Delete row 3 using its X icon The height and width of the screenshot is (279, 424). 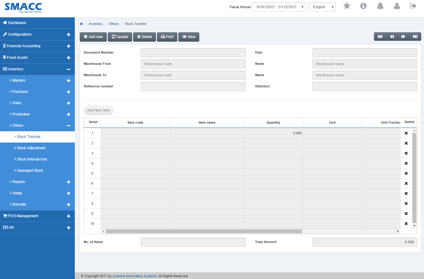tap(406, 153)
